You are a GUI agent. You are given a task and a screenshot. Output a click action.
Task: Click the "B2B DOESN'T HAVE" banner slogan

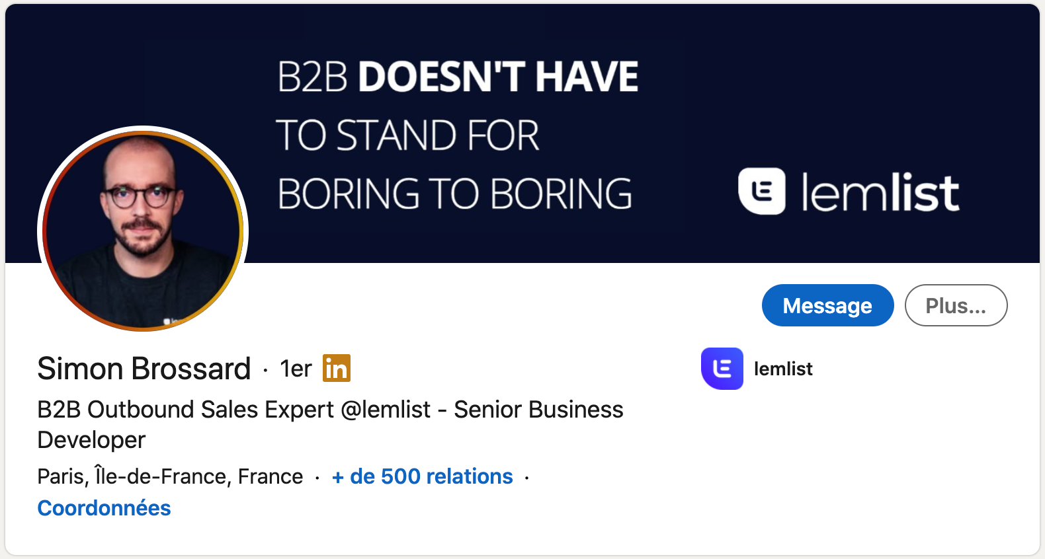(458, 75)
